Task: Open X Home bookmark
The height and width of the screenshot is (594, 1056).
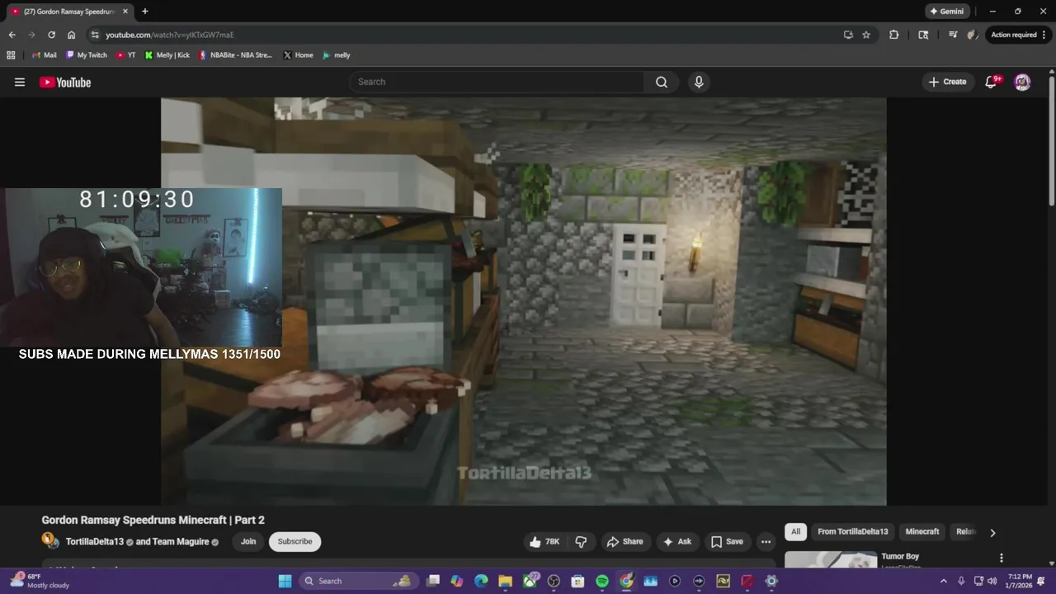Action: coord(298,55)
